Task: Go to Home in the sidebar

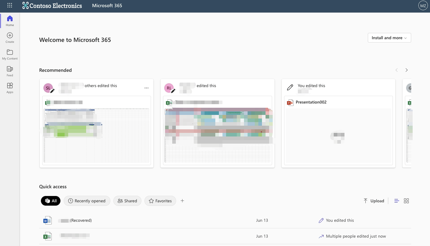Action: [x=10, y=21]
